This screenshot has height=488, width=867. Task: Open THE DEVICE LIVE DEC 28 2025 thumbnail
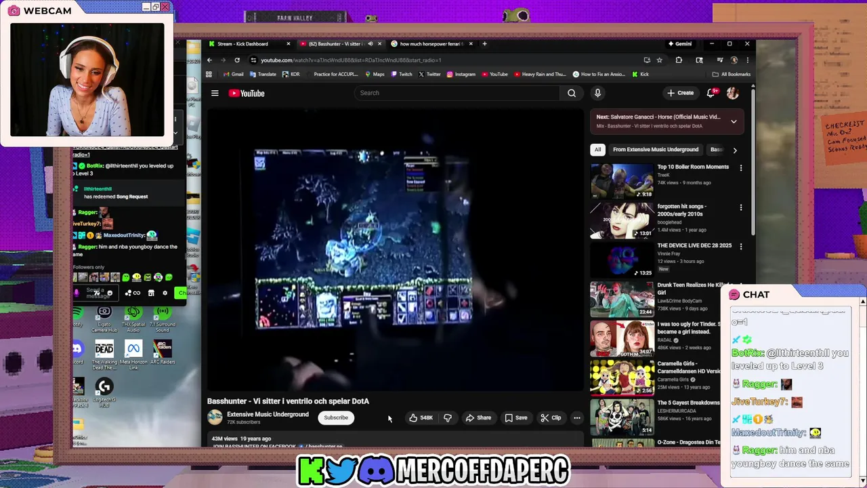click(x=622, y=260)
